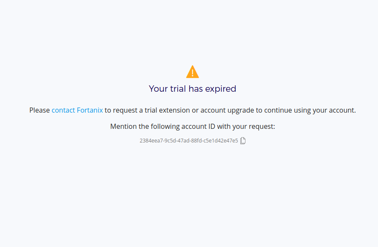Open the contact Fortanix link

tap(77, 110)
